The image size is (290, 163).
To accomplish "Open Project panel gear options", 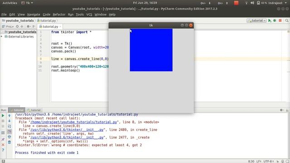I will (x=28, y=26).
